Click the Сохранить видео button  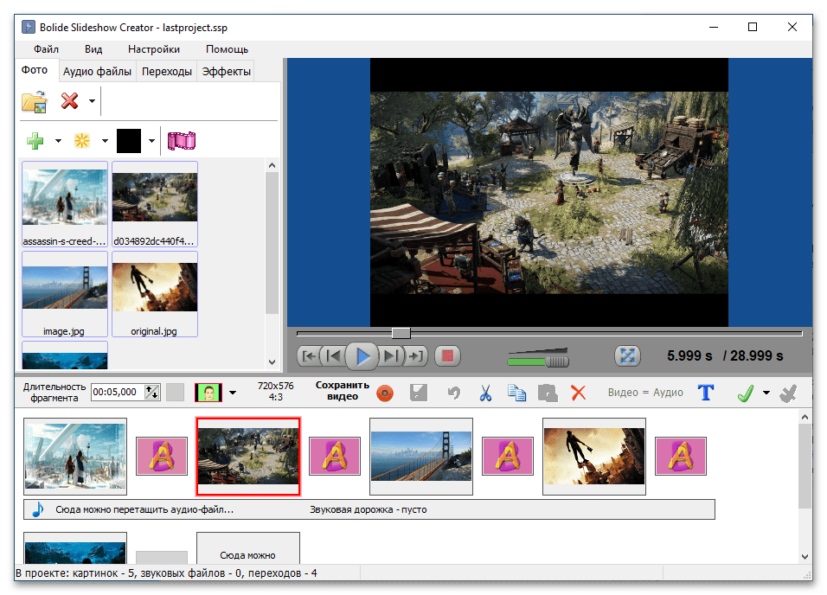[x=343, y=391]
